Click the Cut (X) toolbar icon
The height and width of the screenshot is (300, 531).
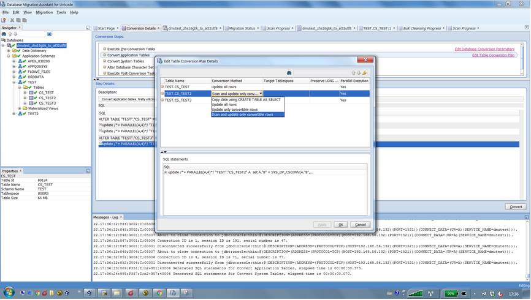click(x=12, y=20)
